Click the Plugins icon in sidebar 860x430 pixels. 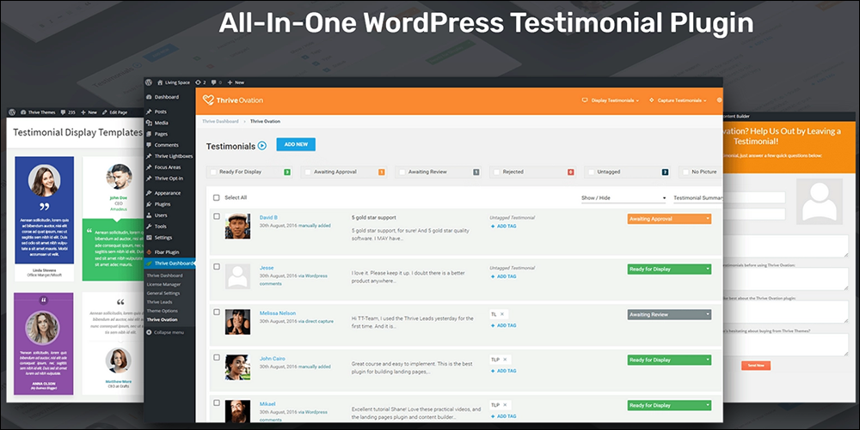[x=149, y=204]
